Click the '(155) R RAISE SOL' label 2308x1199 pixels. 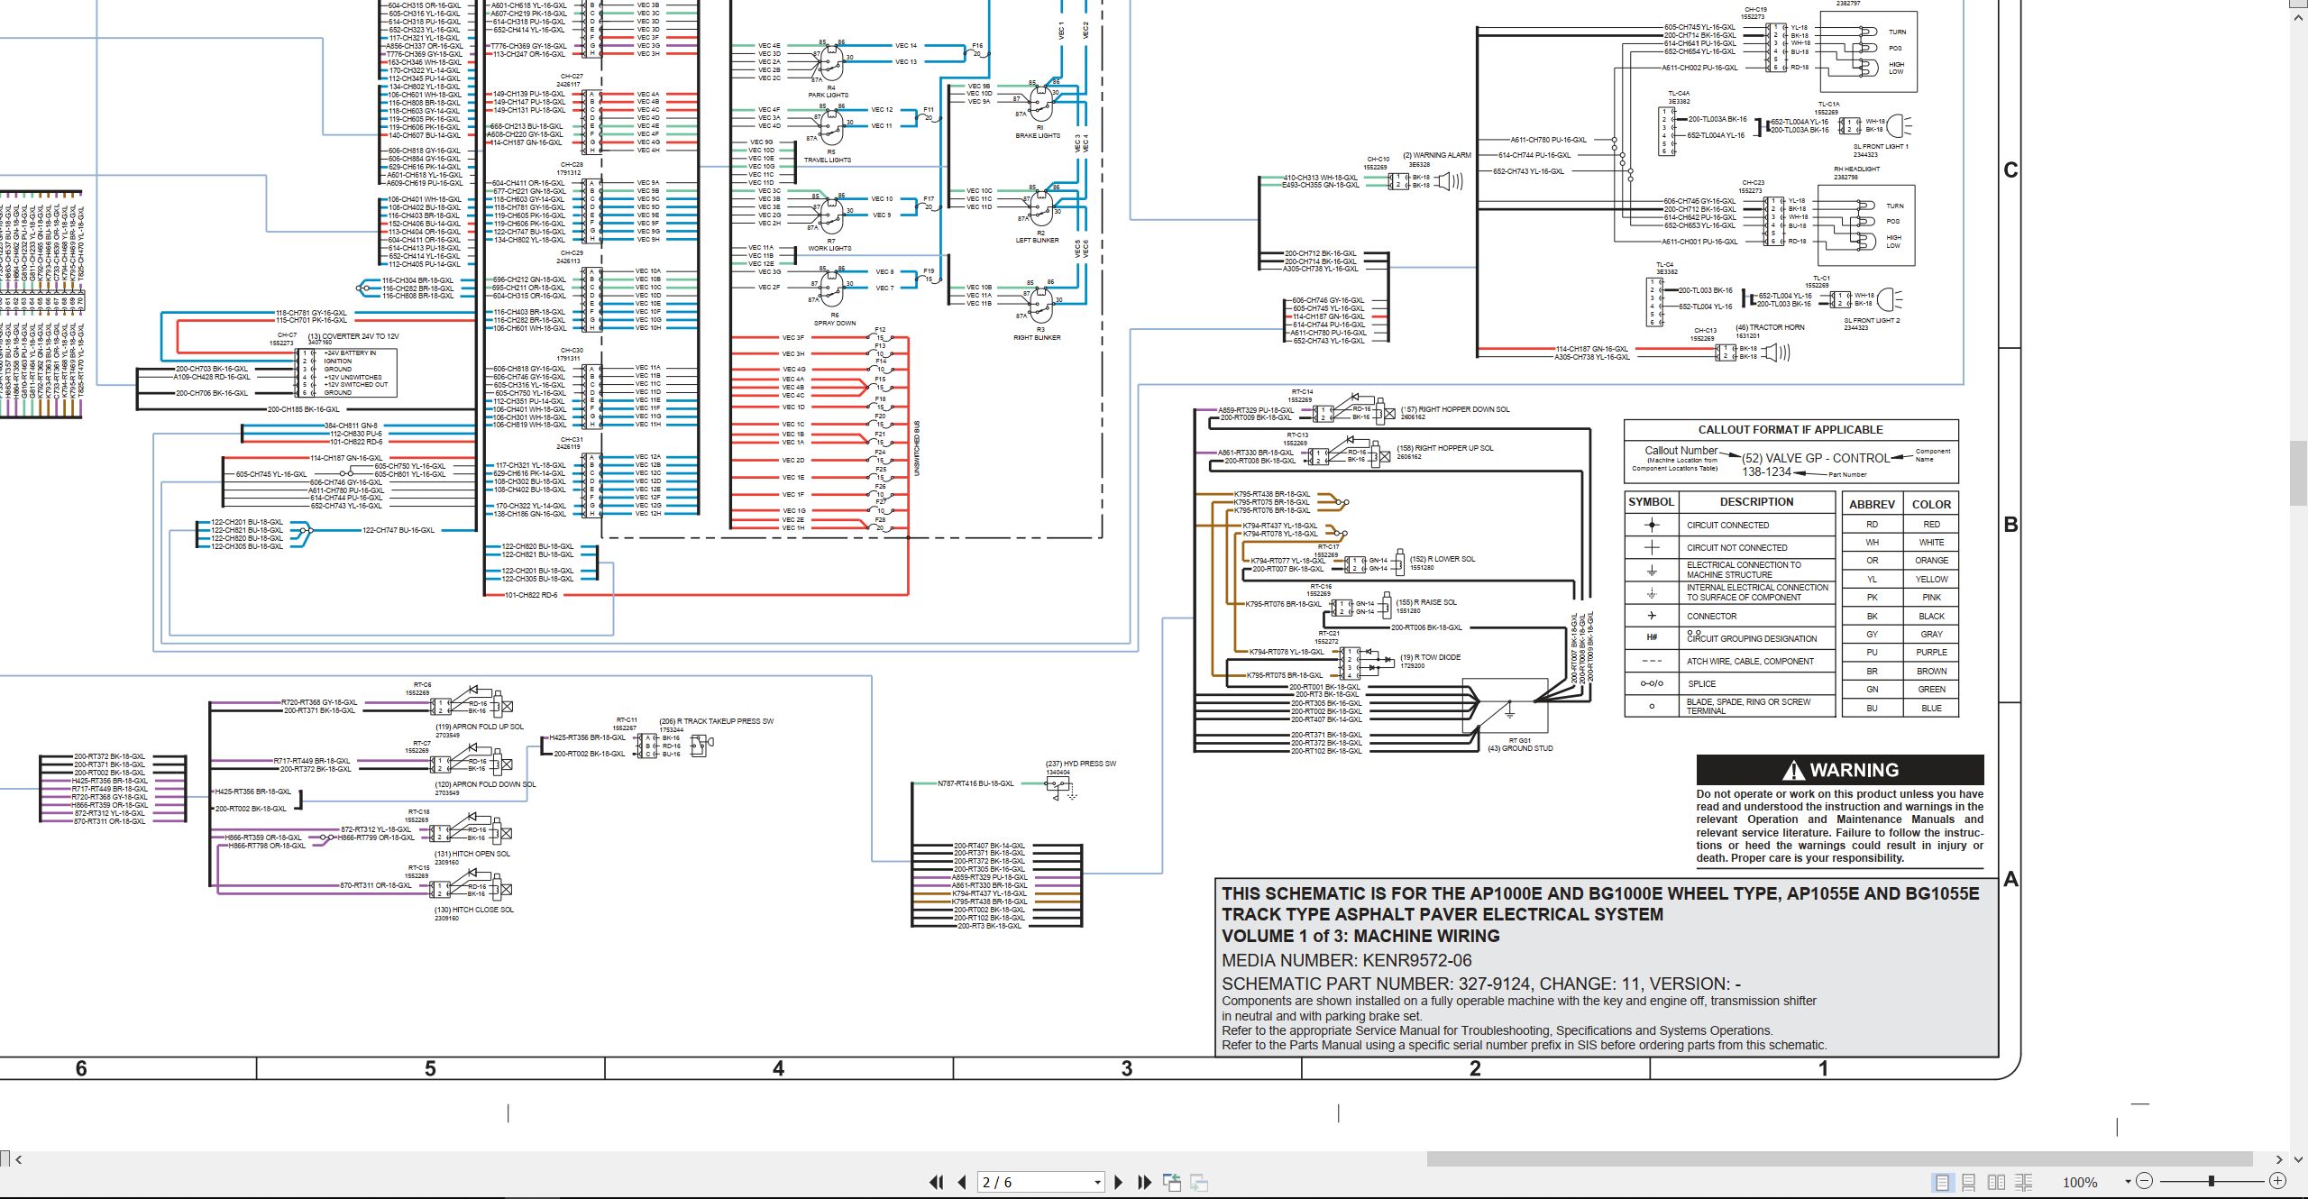[1426, 602]
